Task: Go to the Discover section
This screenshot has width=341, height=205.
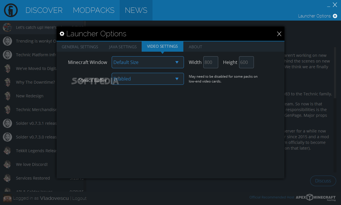Action: tap(44, 10)
